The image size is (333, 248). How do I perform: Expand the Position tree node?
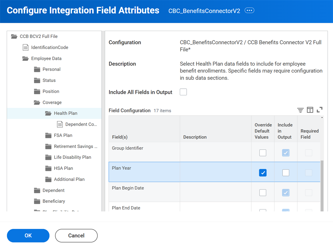(x=51, y=91)
